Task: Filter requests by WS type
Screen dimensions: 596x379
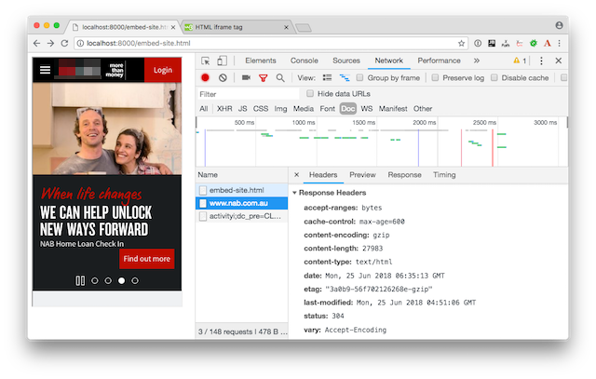Action: (366, 109)
